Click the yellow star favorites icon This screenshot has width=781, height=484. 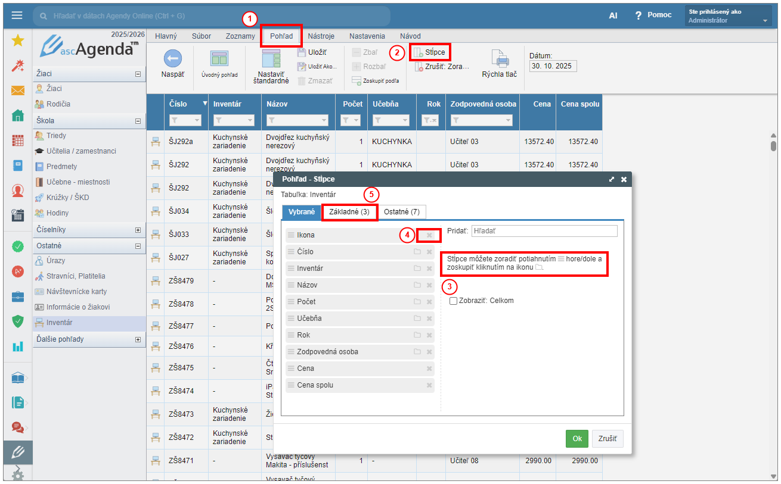[x=18, y=40]
